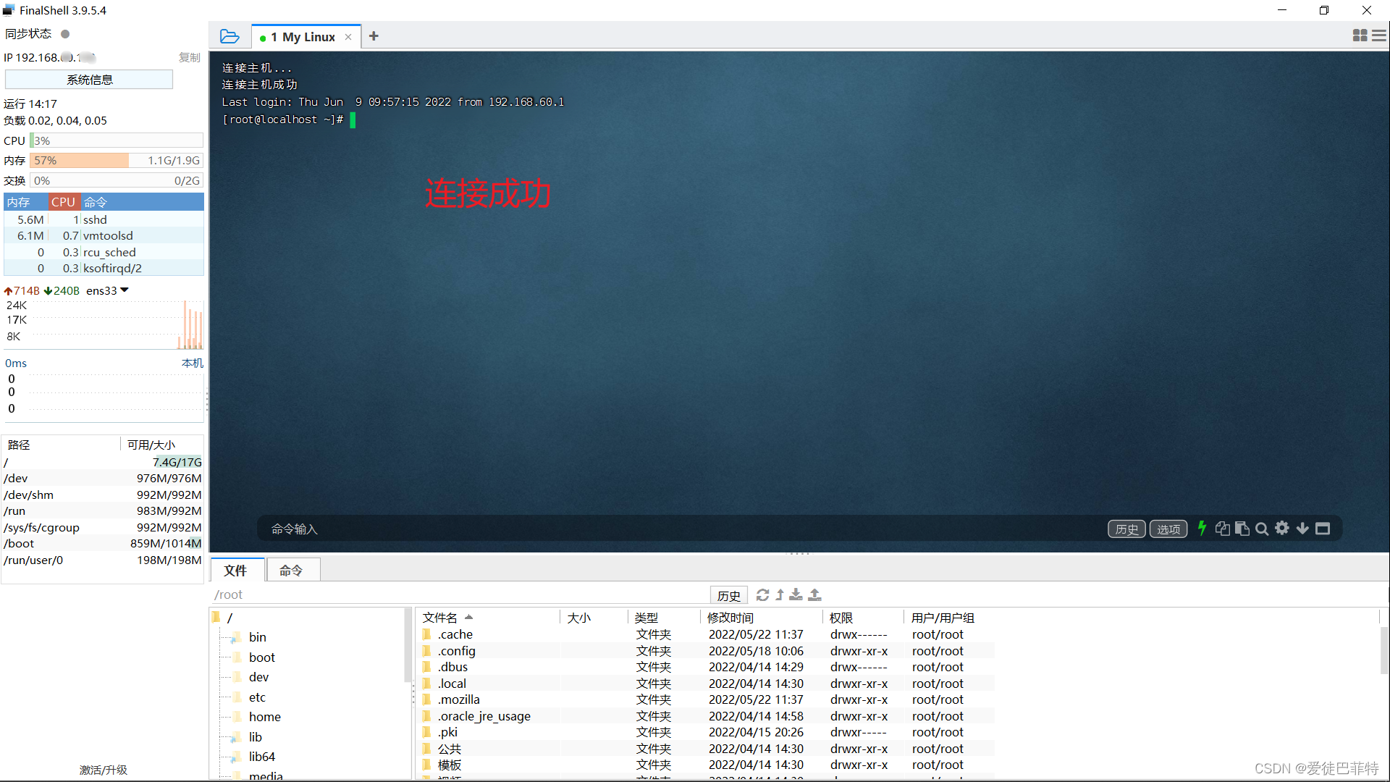Sort files by 文件名 column header
1390x782 pixels.
point(440,618)
